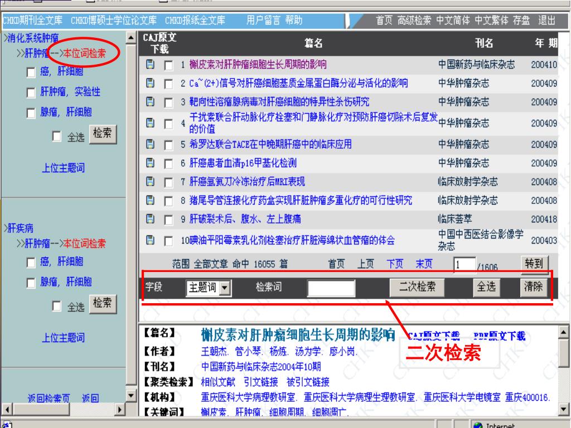This screenshot has height=428, width=571.
Task: Click save icon for article 5 希罗达联合TACE
Action: click(x=149, y=144)
